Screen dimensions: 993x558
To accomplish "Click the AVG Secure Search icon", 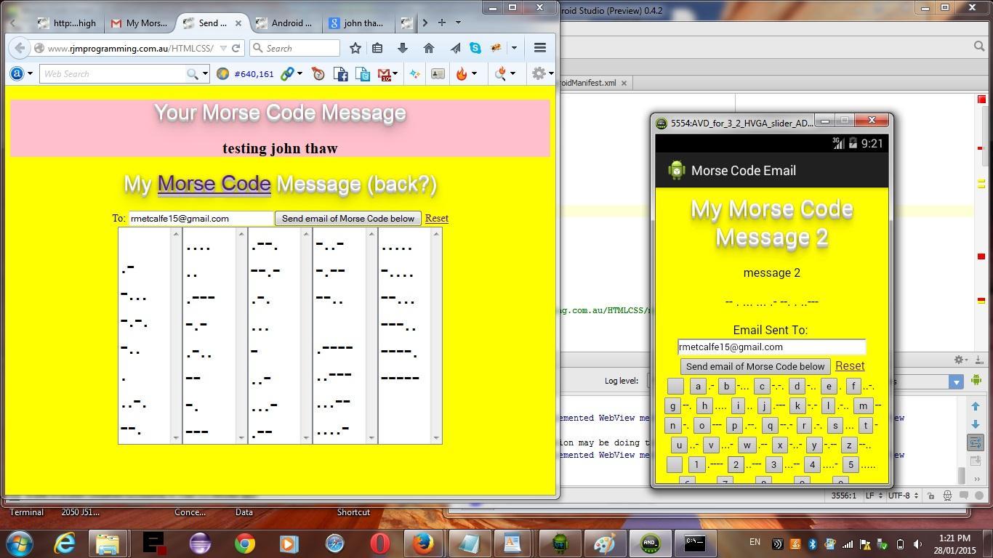I will [16, 73].
